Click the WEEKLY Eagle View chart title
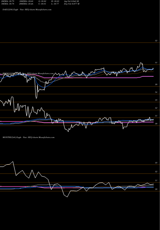 click(28, 73)
